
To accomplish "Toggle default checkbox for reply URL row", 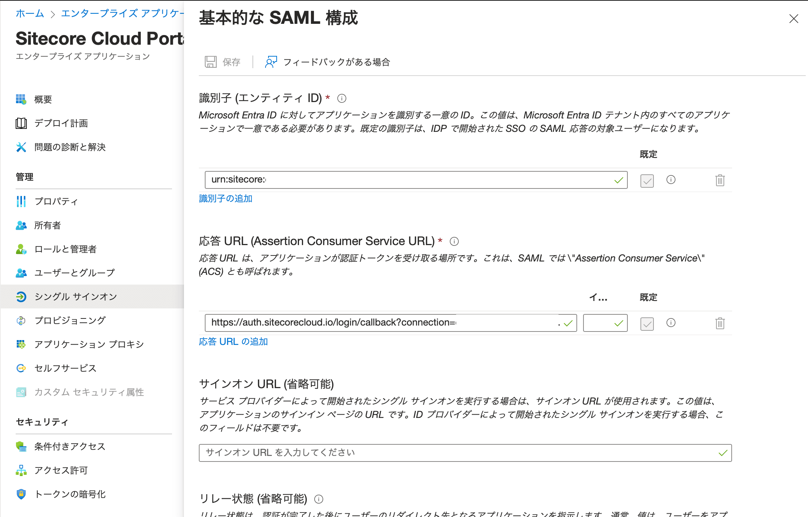I will click(647, 324).
